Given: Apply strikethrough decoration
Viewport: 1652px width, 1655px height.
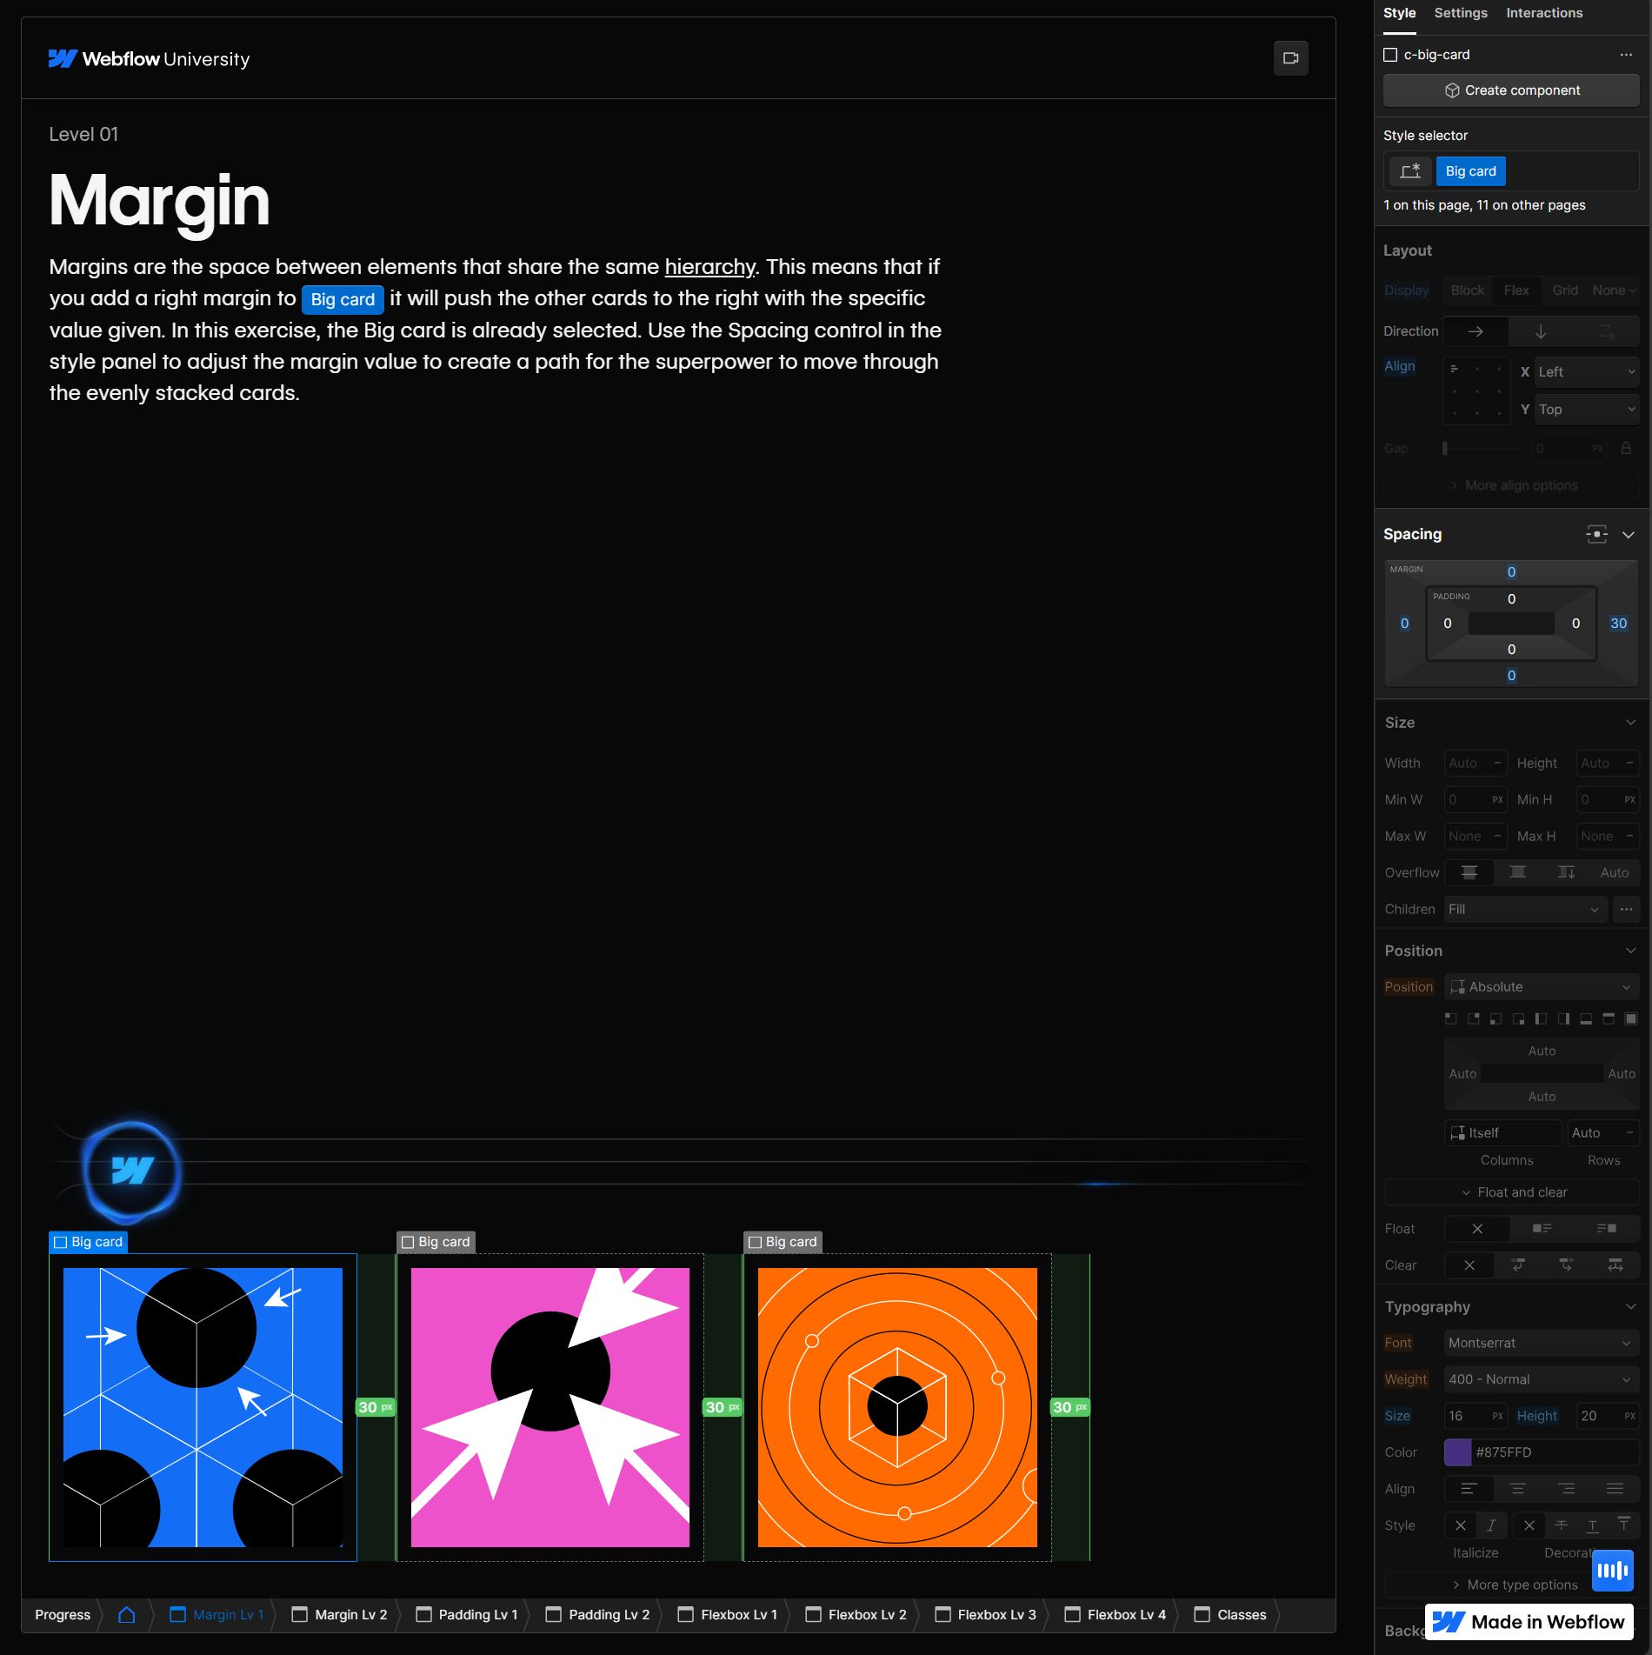Looking at the screenshot, I should pos(1561,1525).
